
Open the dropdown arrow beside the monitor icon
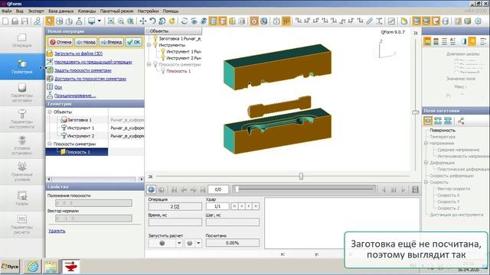pyautogui.click(x=100, y=21)
